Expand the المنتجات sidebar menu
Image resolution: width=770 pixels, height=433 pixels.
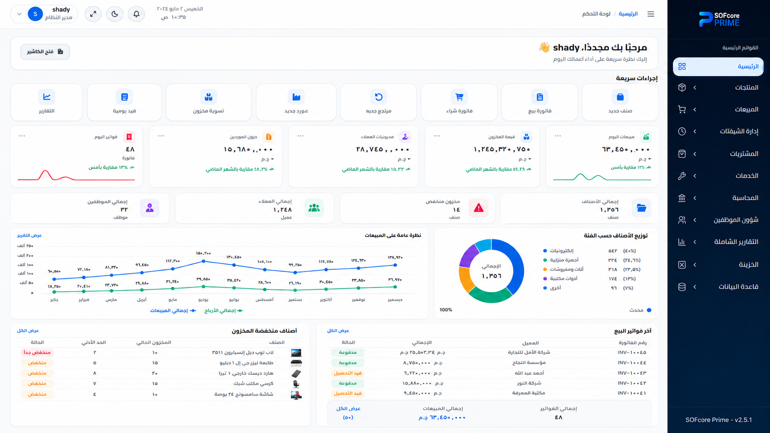(718, 87)
